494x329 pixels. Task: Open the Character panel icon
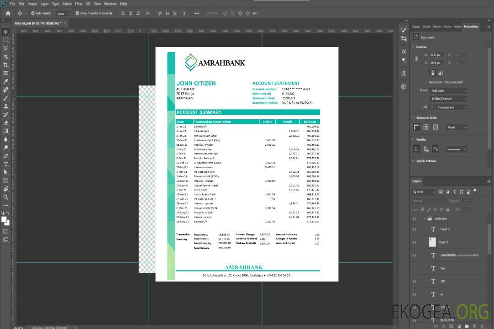click(x=404, y=51)
